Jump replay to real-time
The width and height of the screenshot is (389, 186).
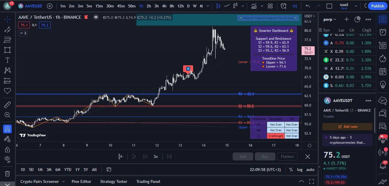tap(169, 157)
